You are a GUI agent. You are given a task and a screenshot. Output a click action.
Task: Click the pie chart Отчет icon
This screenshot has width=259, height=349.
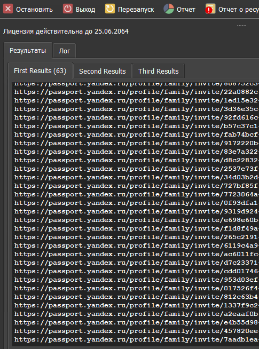coord(169,9)
